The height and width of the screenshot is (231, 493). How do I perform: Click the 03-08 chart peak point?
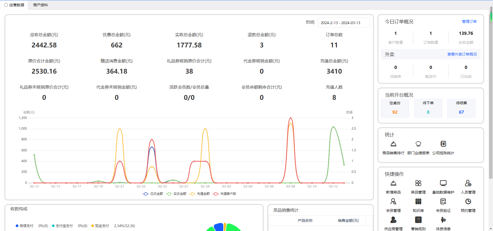click(290, 118)
